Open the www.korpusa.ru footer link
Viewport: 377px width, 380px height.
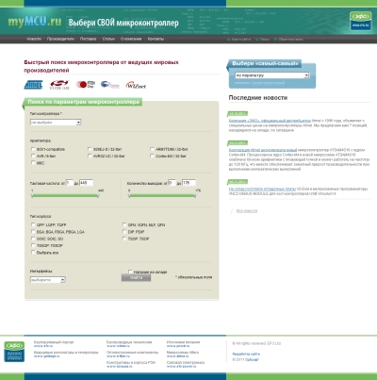click(x=120, y=366)
